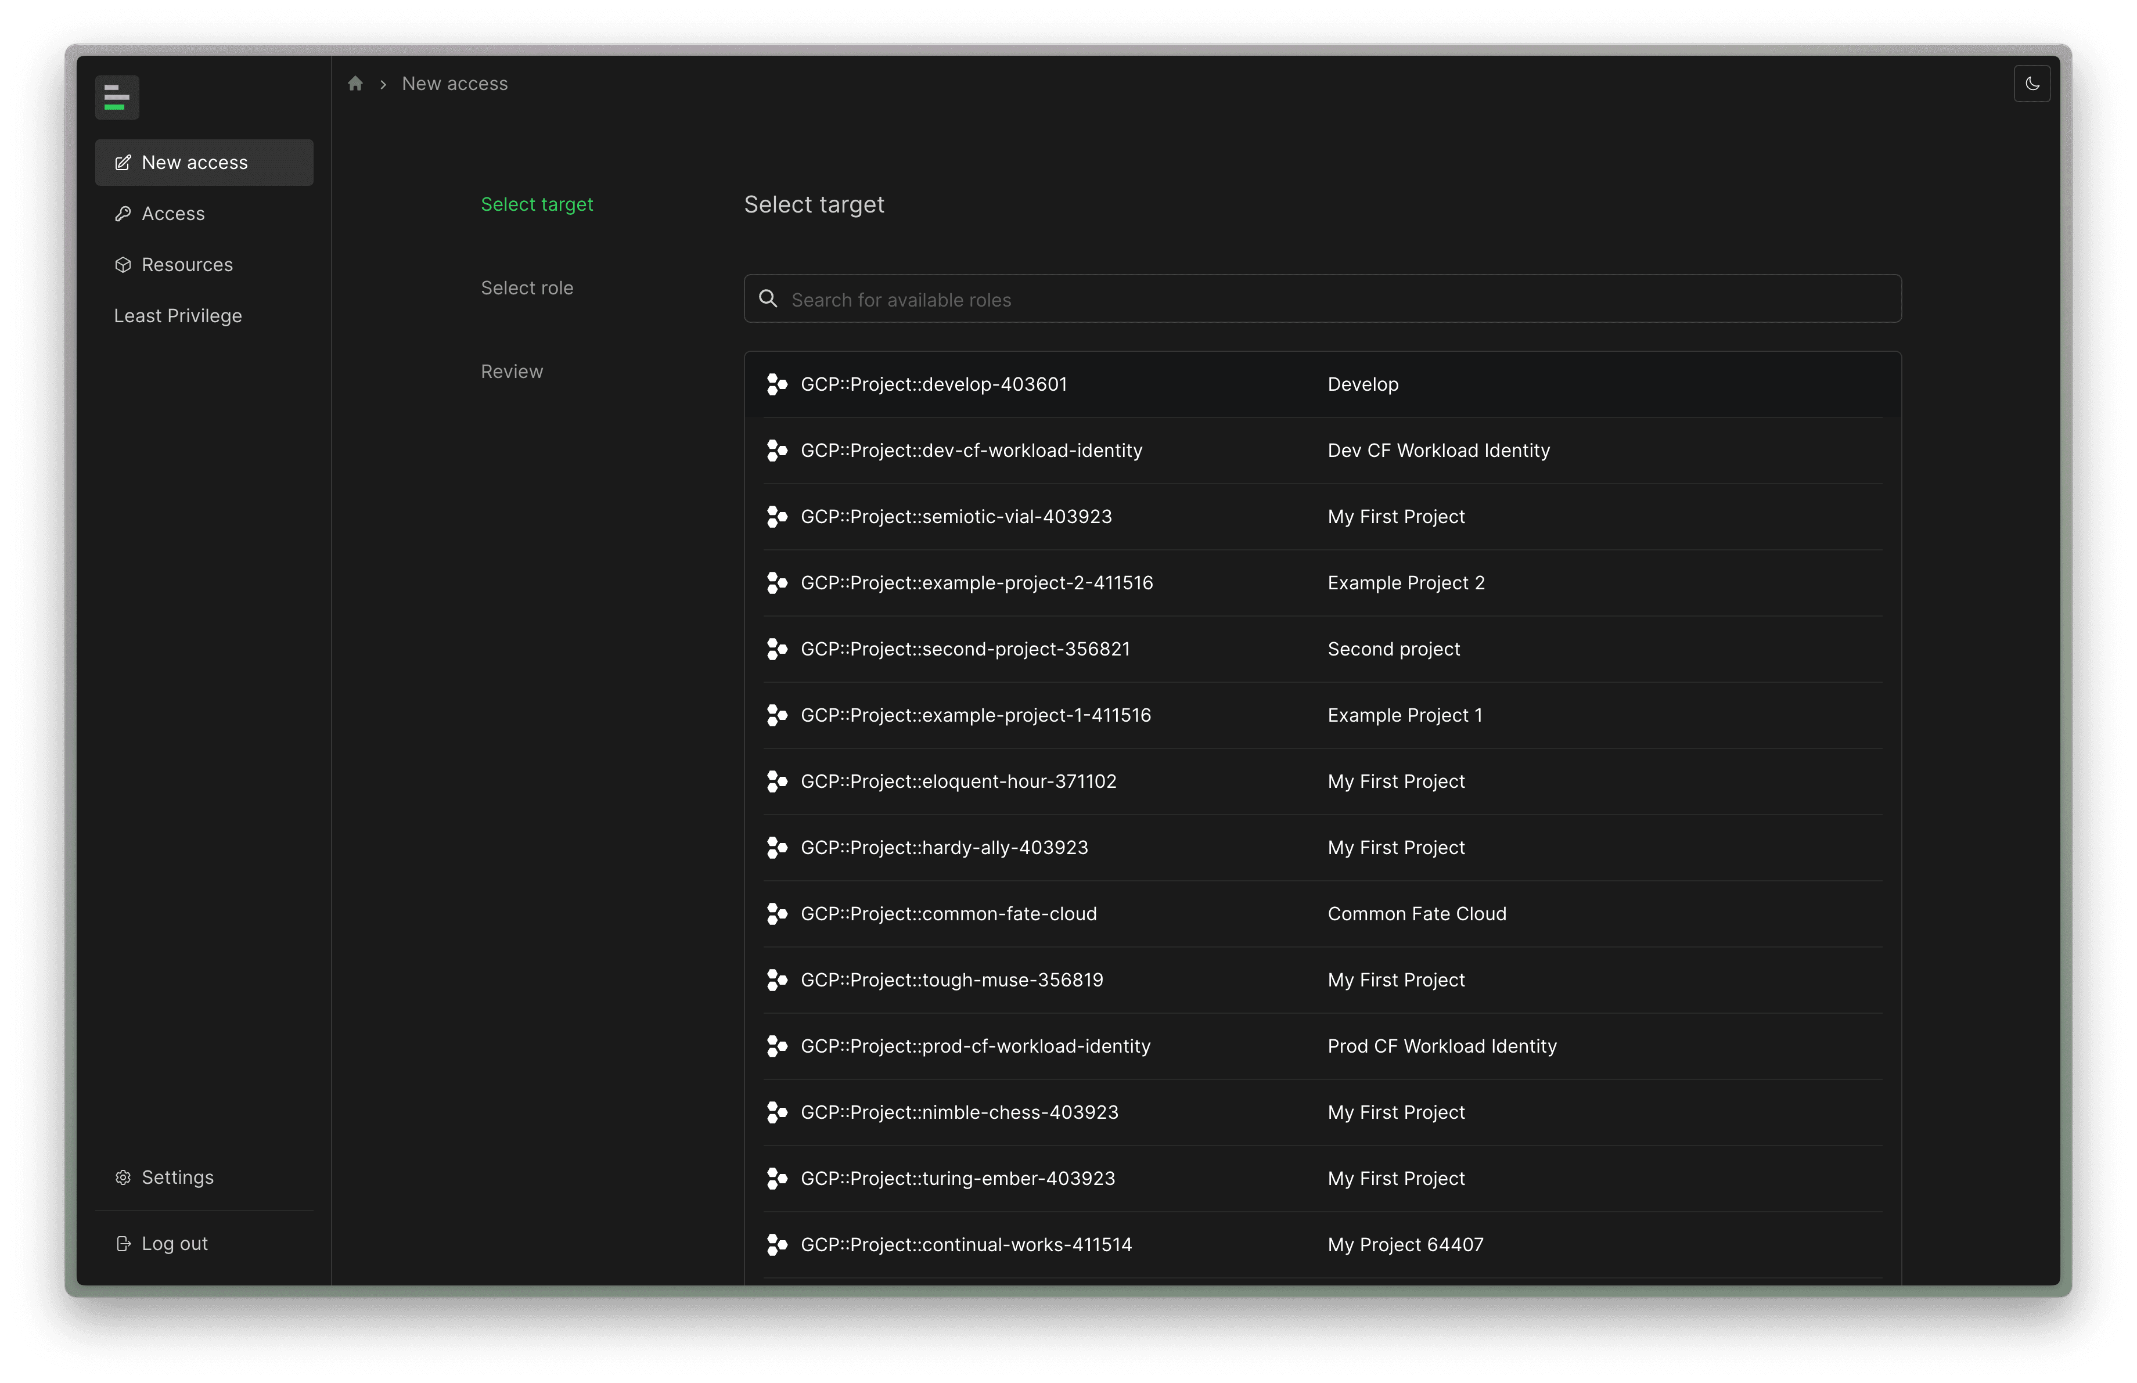This screenshot has height=1383, width=2137.
Task: Click the GCP icon for dev-cf-workload-identity
Action: [776, 451]
